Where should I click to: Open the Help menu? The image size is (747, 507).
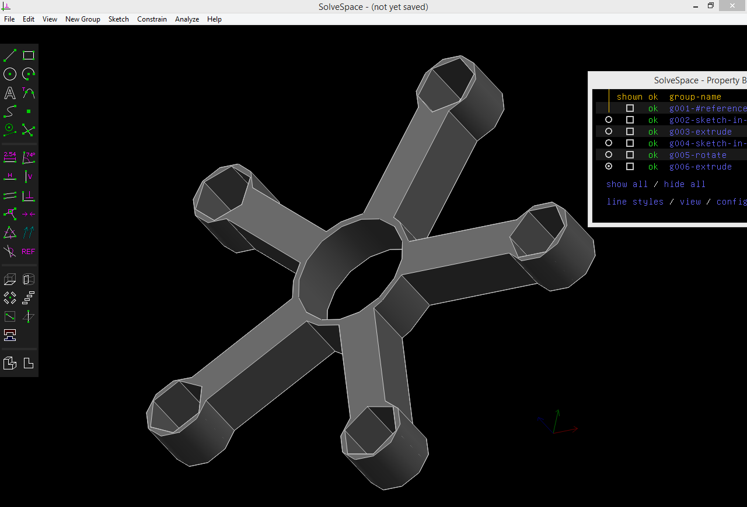(214, 19)
